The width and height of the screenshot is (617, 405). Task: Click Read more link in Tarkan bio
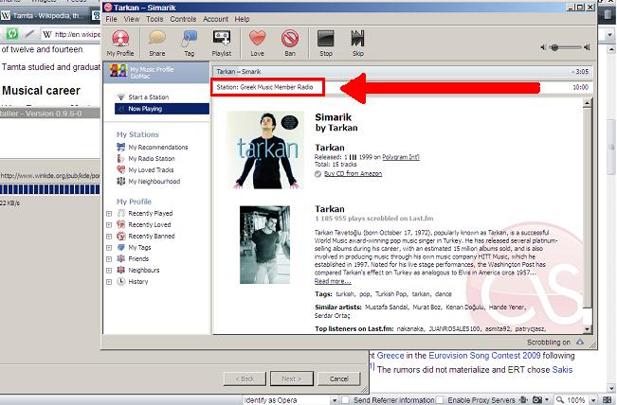tap(333, 281)
